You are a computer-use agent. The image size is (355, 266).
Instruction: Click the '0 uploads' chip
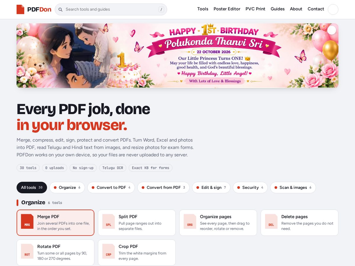54,168
